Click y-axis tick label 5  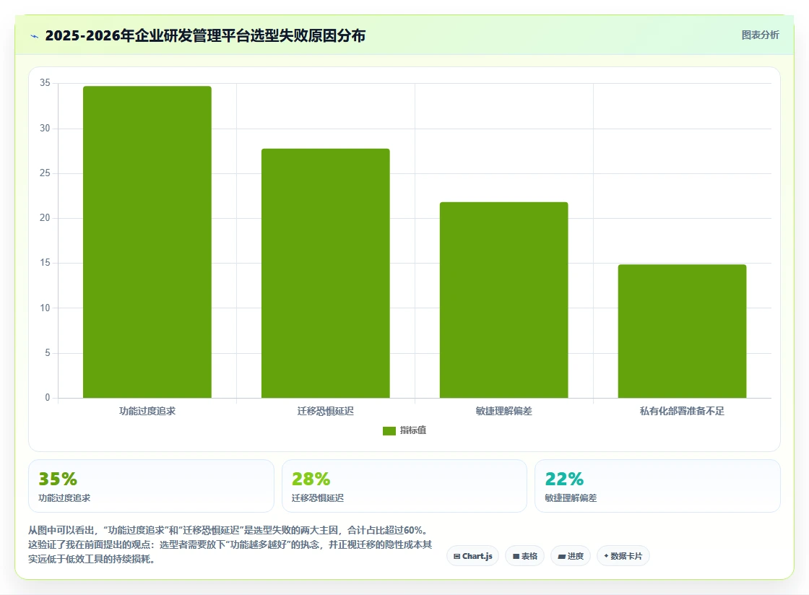[48, 353]
